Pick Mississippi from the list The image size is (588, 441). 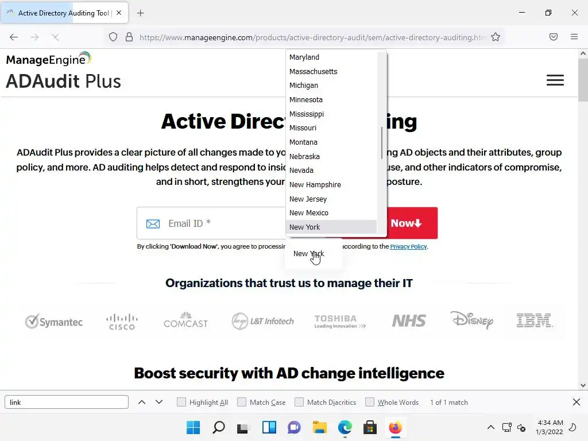click(331, 114)
